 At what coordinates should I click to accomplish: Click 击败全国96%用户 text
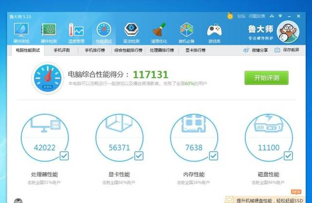pos(268,183)
